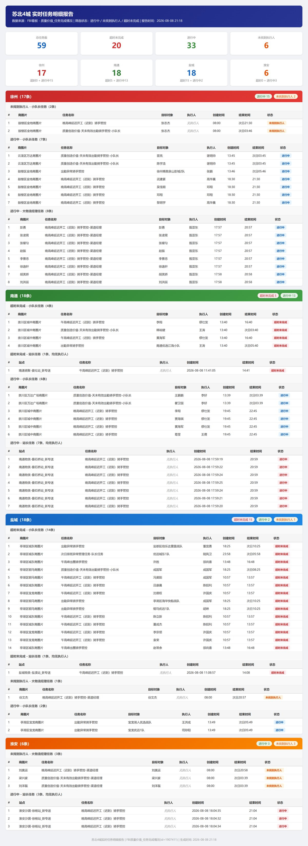This screenshot has height=846, width=308.
Task: Click subsection heading 进行中 - 小队长任务（6条）
Action: (28, 379)
